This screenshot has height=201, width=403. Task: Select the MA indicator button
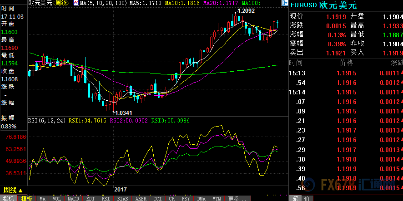click(42, 198)
